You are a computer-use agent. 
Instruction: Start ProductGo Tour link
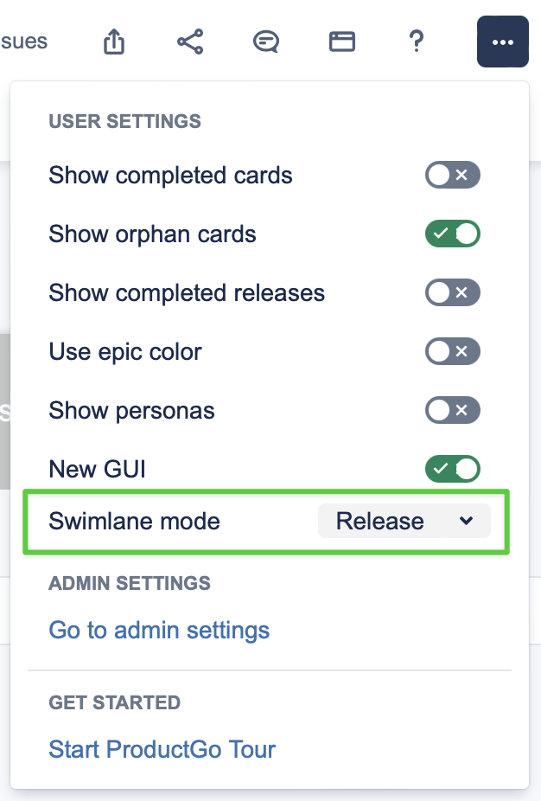[x=162, y=748]
